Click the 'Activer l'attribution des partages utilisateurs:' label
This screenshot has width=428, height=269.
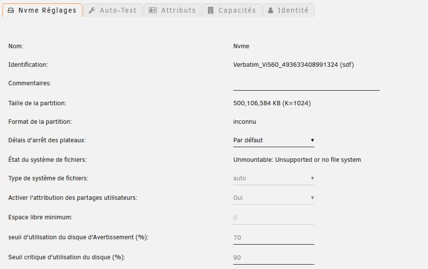(73, 198)
